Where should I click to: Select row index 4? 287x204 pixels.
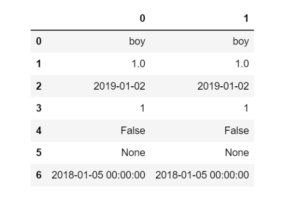pyautogui.click(x=39, y=131)
